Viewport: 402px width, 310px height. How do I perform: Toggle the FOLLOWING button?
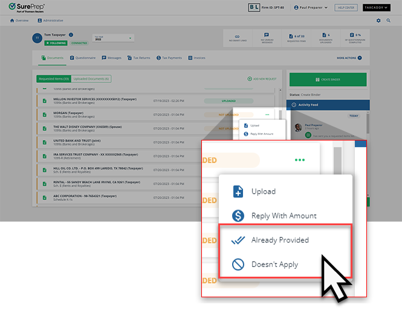(56, 43)
